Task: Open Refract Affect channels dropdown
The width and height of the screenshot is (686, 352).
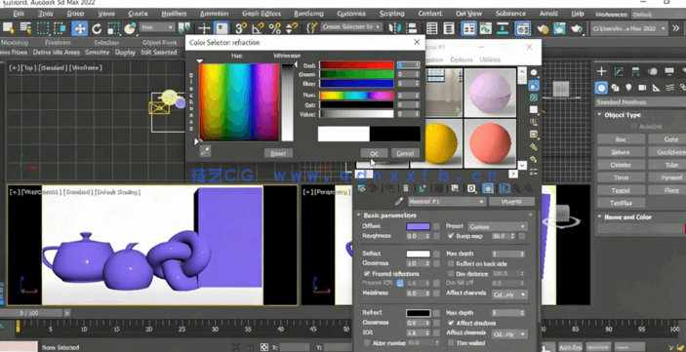Action: pyautogui.click(x=509, y=334)
